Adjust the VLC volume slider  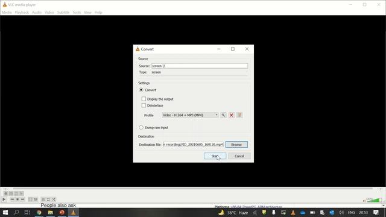[375, 200]
